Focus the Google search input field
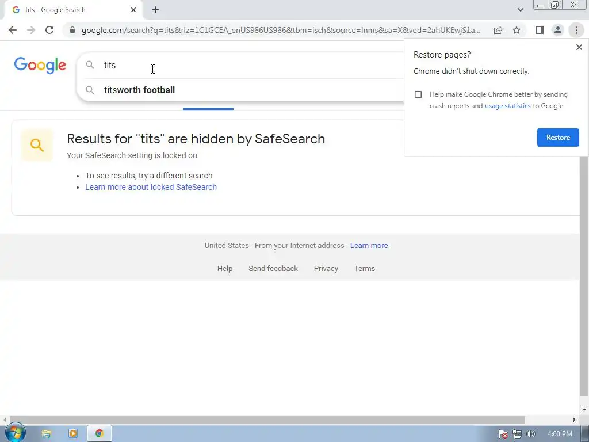 coord(252,65)
